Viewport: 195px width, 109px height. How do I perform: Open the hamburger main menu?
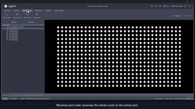tap(190, 6)
